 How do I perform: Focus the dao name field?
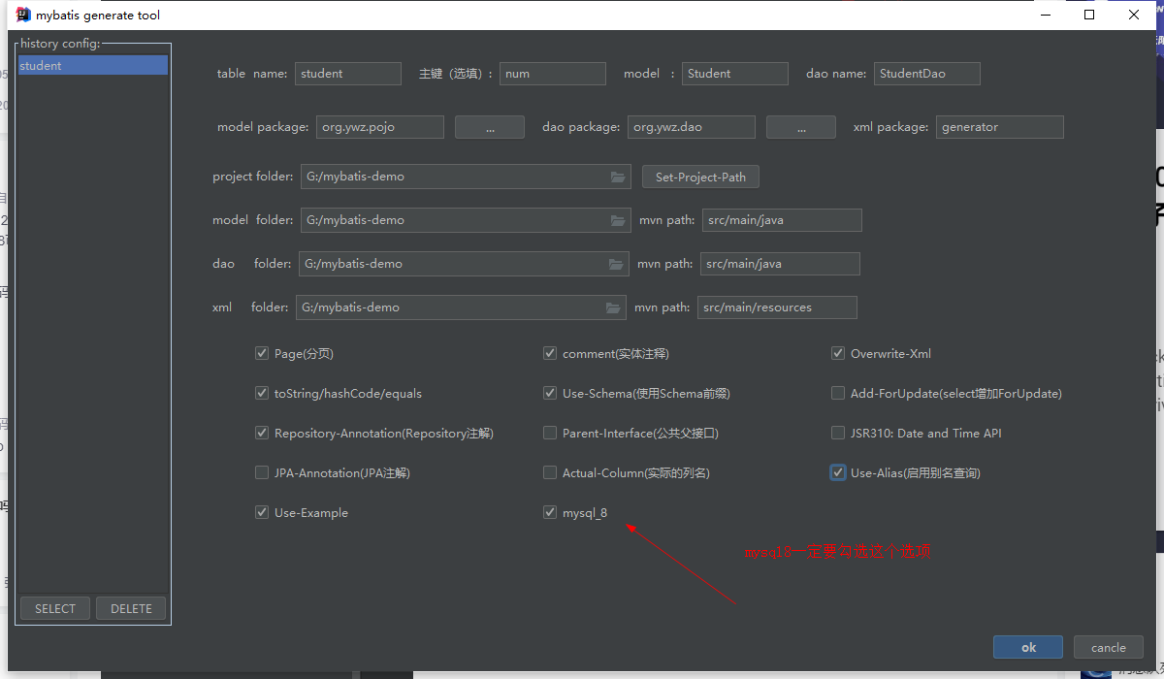[x=927, y=74]
